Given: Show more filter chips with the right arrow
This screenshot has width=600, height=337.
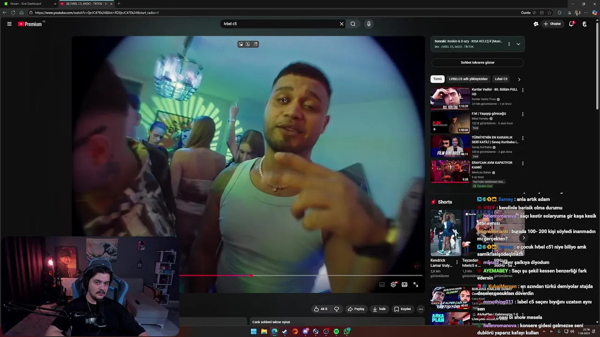Looking at the screenshot, I should click(x=519, y=79).
